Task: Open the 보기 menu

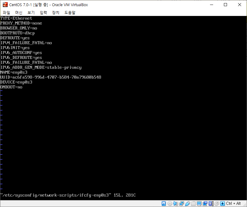Action: pyautogui.click(x=31, y=13)
